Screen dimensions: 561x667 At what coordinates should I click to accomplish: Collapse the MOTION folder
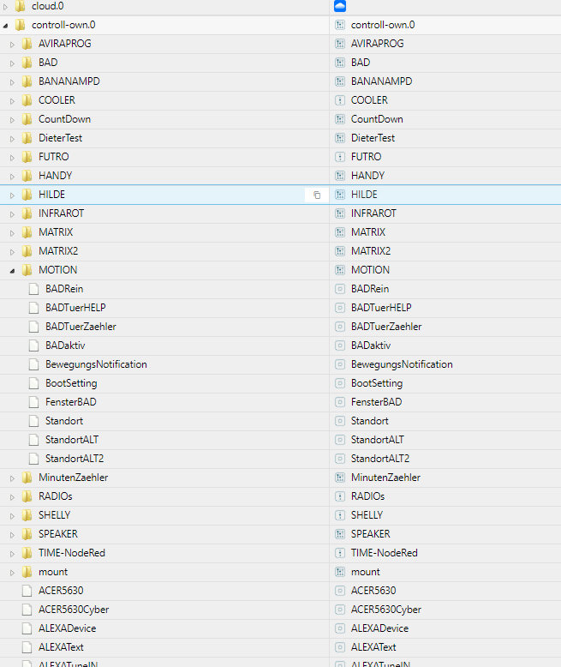pos(12,270)
